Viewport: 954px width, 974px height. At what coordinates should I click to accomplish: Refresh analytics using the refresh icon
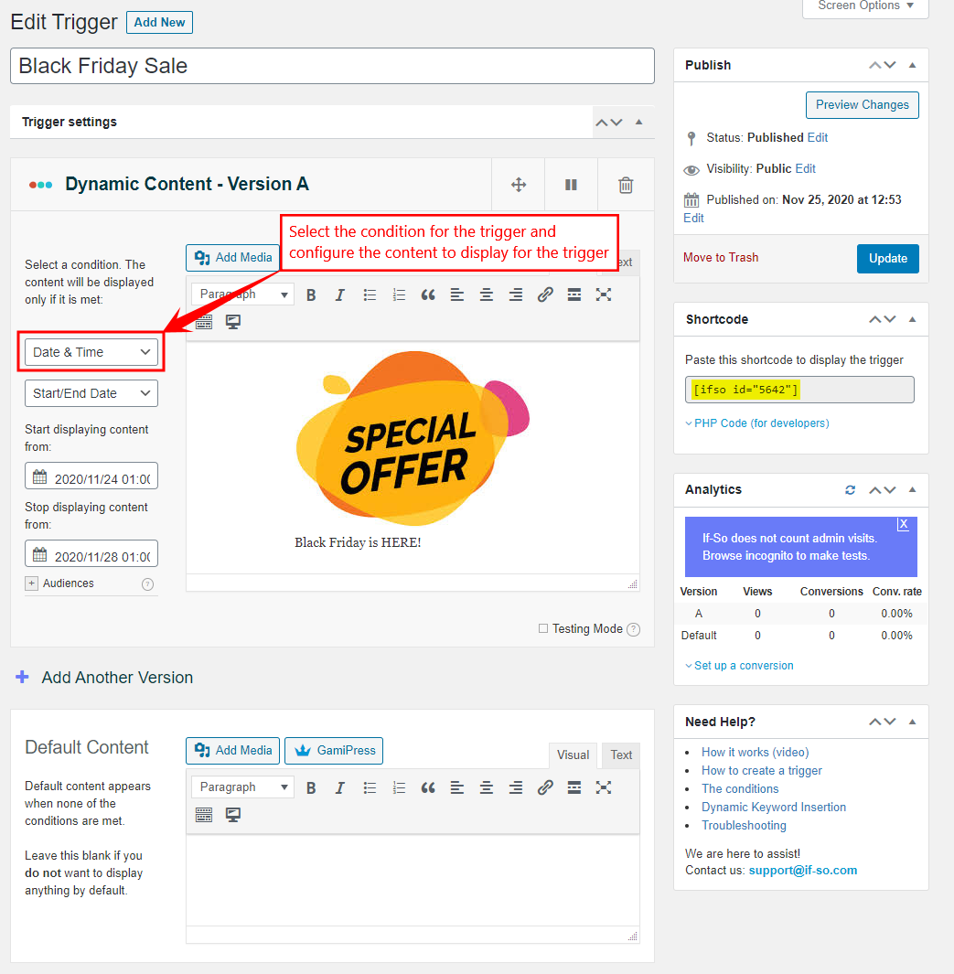coord(850,490)
